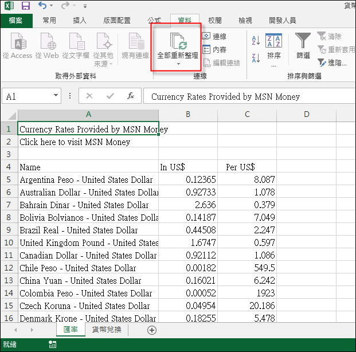This screenshot has height=352, width=356.
Task: Switch to the 開發人員 (Developer) tab
Action: [282, 21]
